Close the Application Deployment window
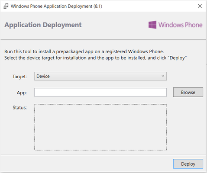This screenshot has width=207, height=173. click(200, 6)
